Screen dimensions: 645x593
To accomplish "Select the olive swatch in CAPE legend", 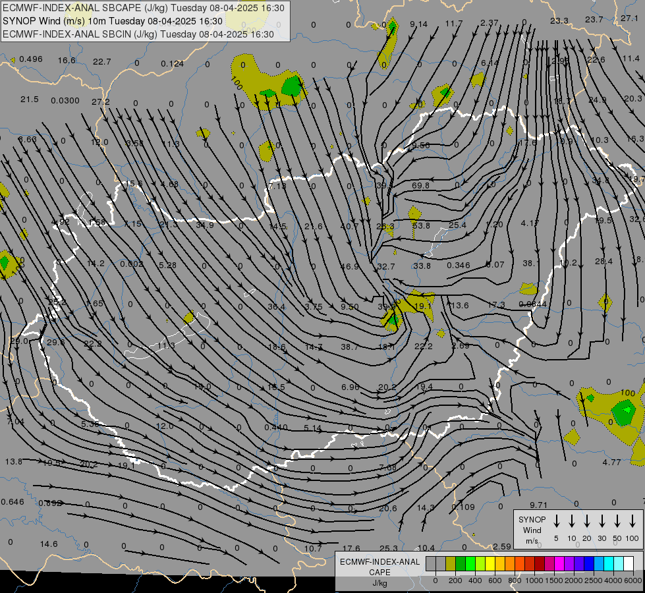I will 451,564.
